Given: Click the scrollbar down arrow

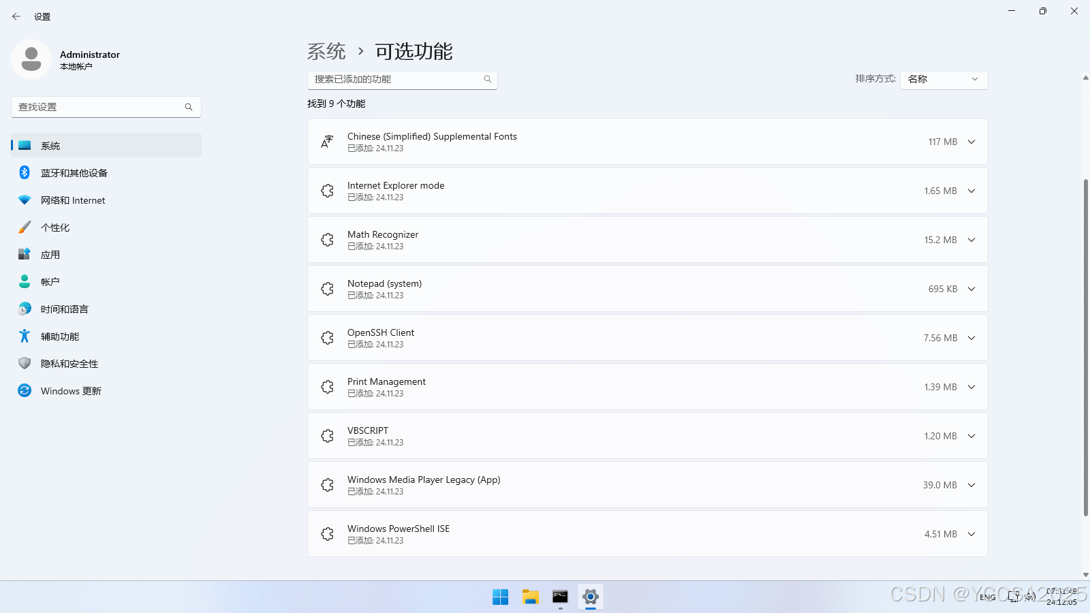Looking at the screenshot, I should click(1085, 575).
